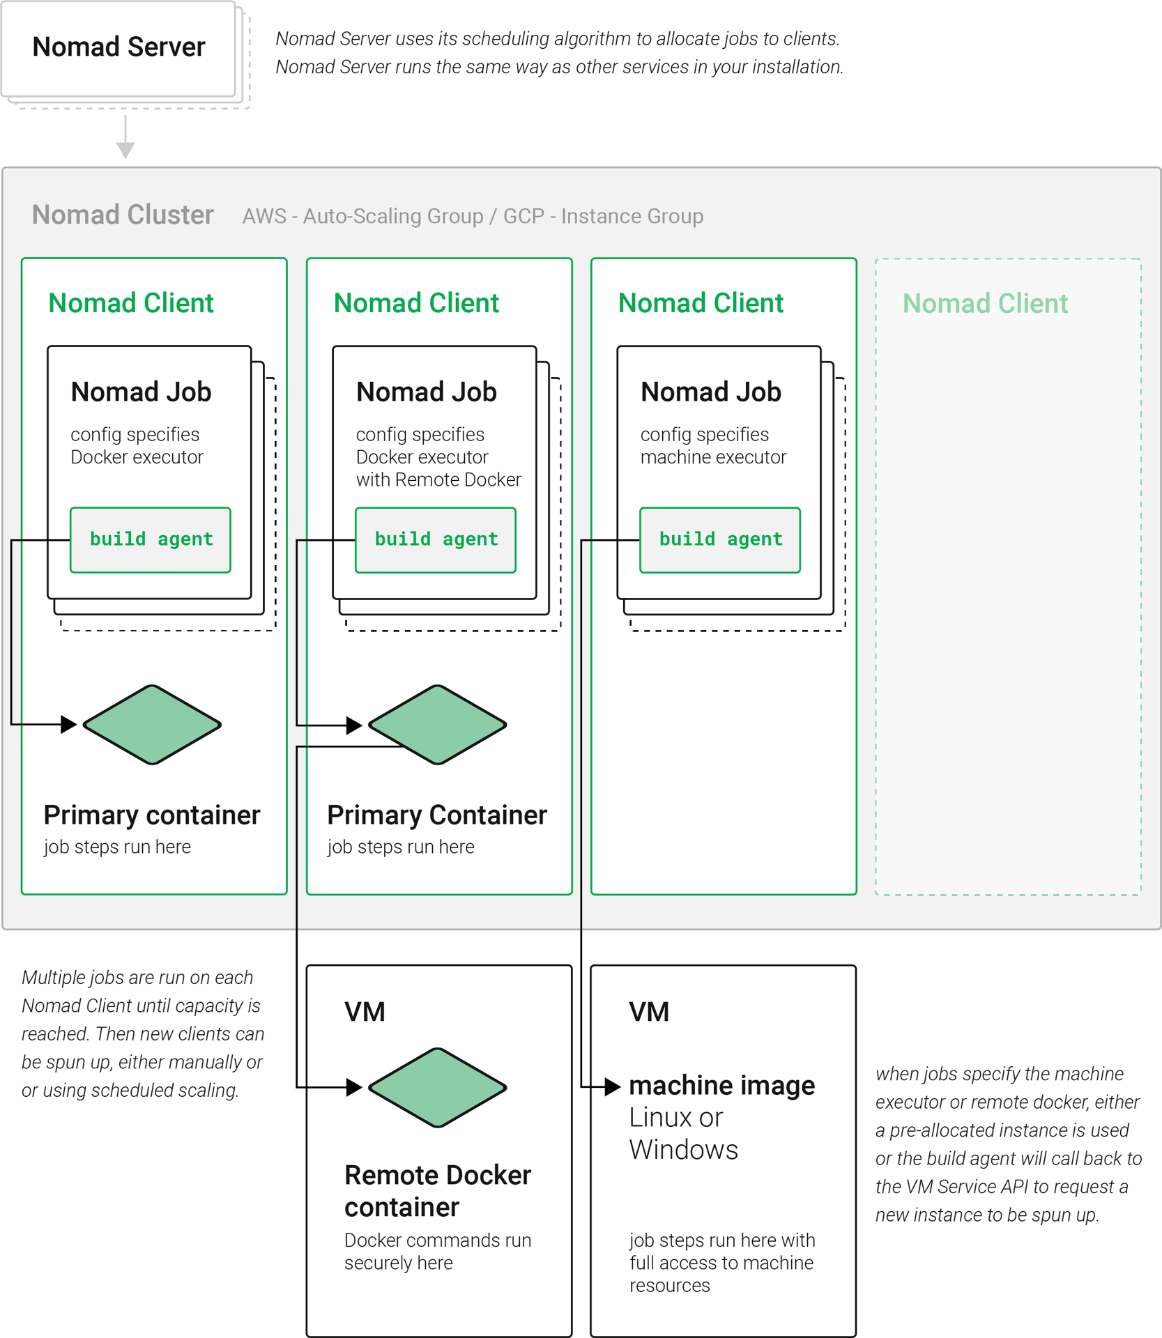1162x1338 pixels.
Task: Click build agent in Docker executor job
Action: pos(151,540)
